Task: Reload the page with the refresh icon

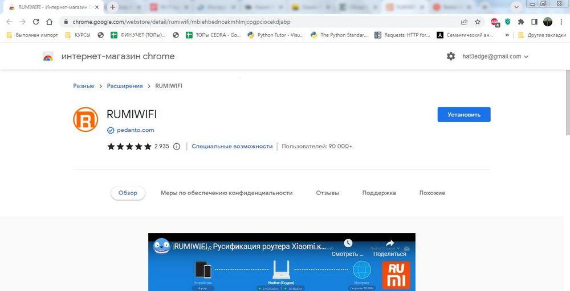Action: pyautogui.click(x=36, y=22)
